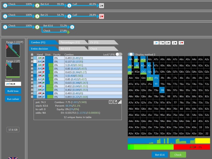212x159 pixels.
Task: Select the 2♠ card ending the Bet 6.4 line
Action: click(x=101, y=6)
